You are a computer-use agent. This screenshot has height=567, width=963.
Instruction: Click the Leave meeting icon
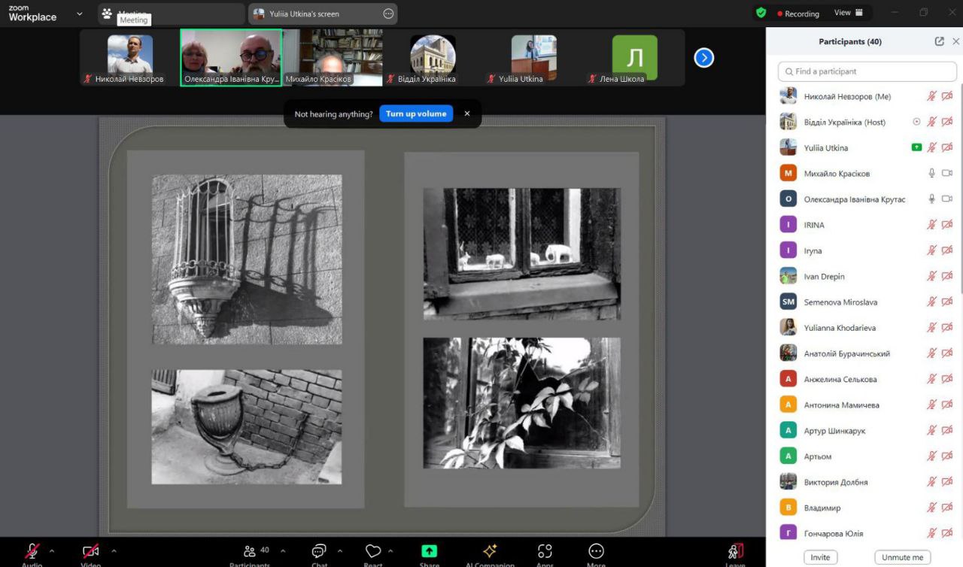[735, 551]
